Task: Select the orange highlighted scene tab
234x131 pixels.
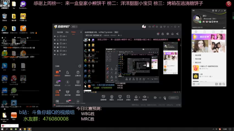Action: tap(73, 32)
